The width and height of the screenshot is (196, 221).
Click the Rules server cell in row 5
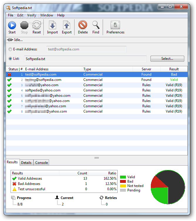146,96
